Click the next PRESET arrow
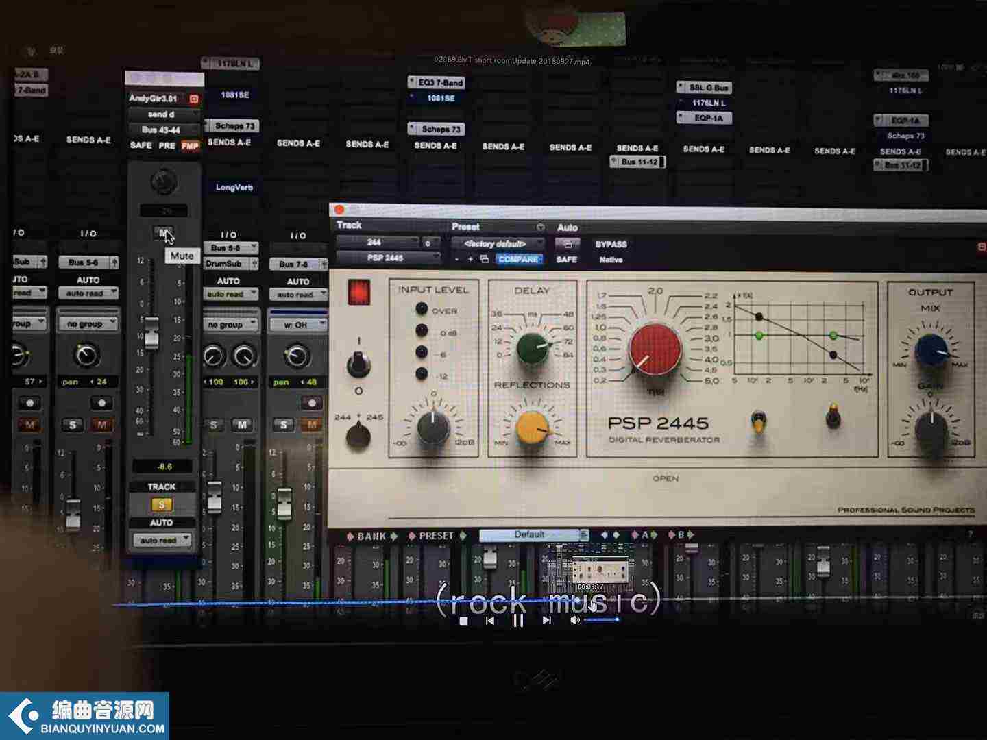 coord(463,536)
